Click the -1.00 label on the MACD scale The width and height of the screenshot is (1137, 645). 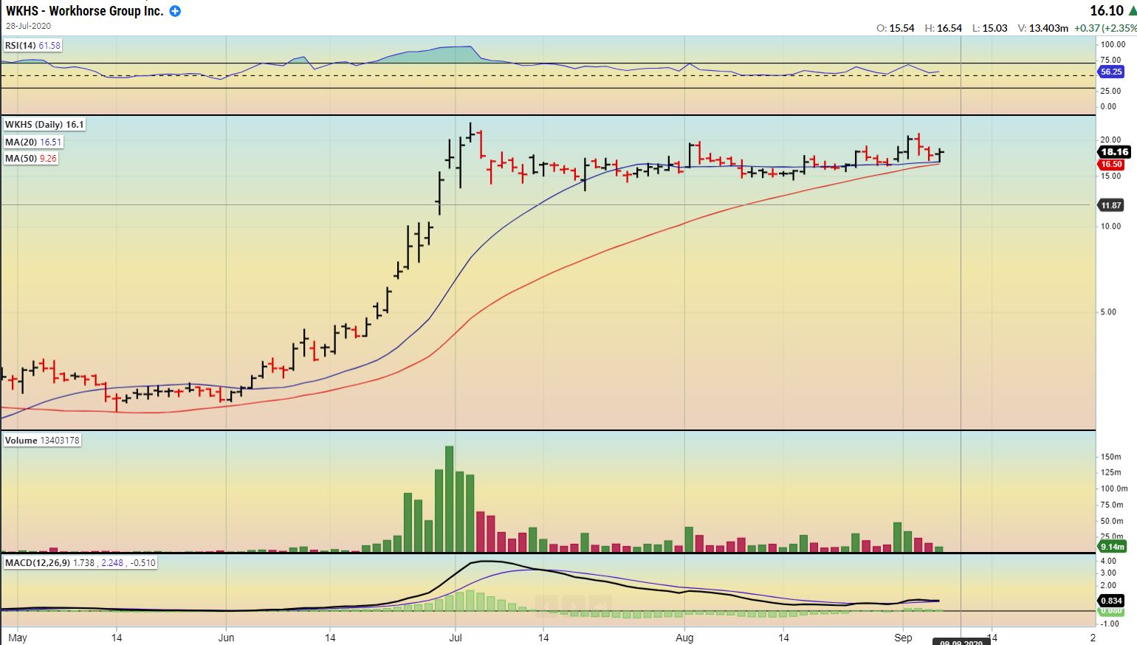pyautogui.click(x=1108, y=624)
